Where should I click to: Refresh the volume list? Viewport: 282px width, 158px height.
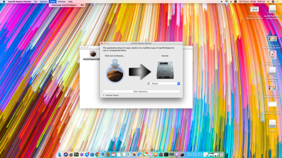[148, 83]
